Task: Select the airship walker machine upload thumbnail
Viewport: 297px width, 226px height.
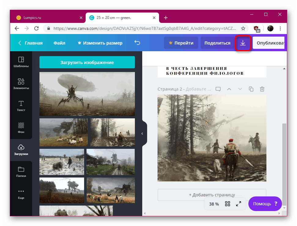Action: (x=87, y=94)
